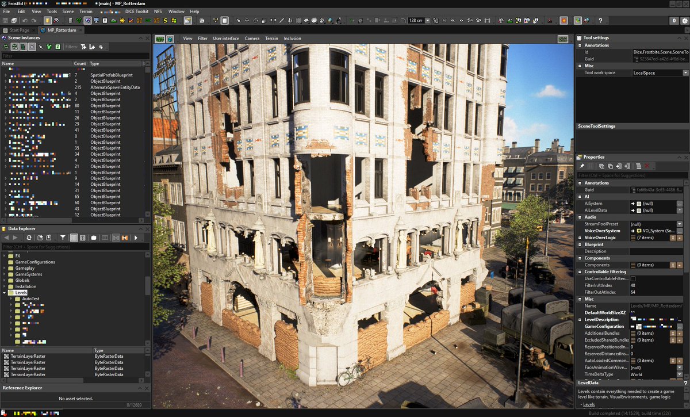
Task: Toggle the list view button in Data Explorer
Action: click(74, 238)
